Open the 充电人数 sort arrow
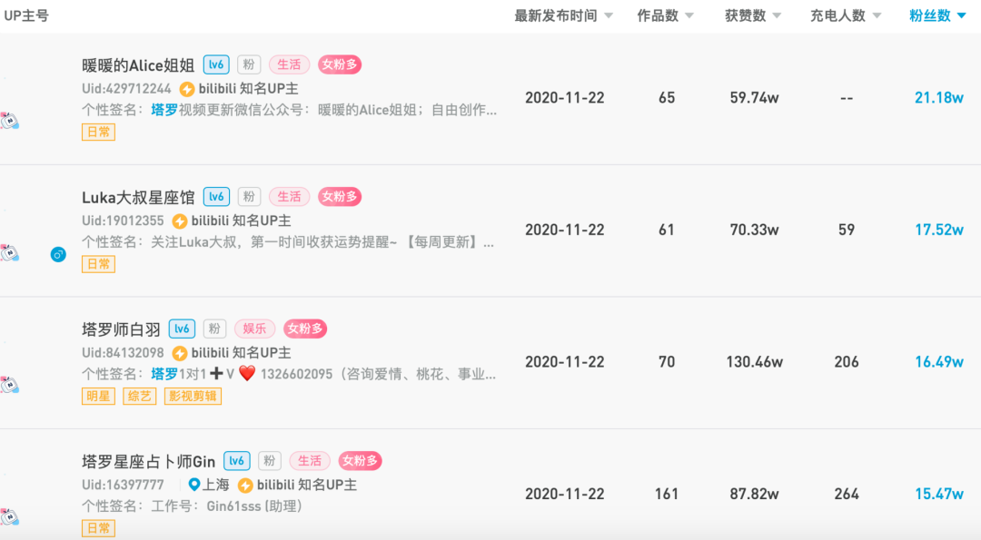Screen dimensions: 981x540 877,15
